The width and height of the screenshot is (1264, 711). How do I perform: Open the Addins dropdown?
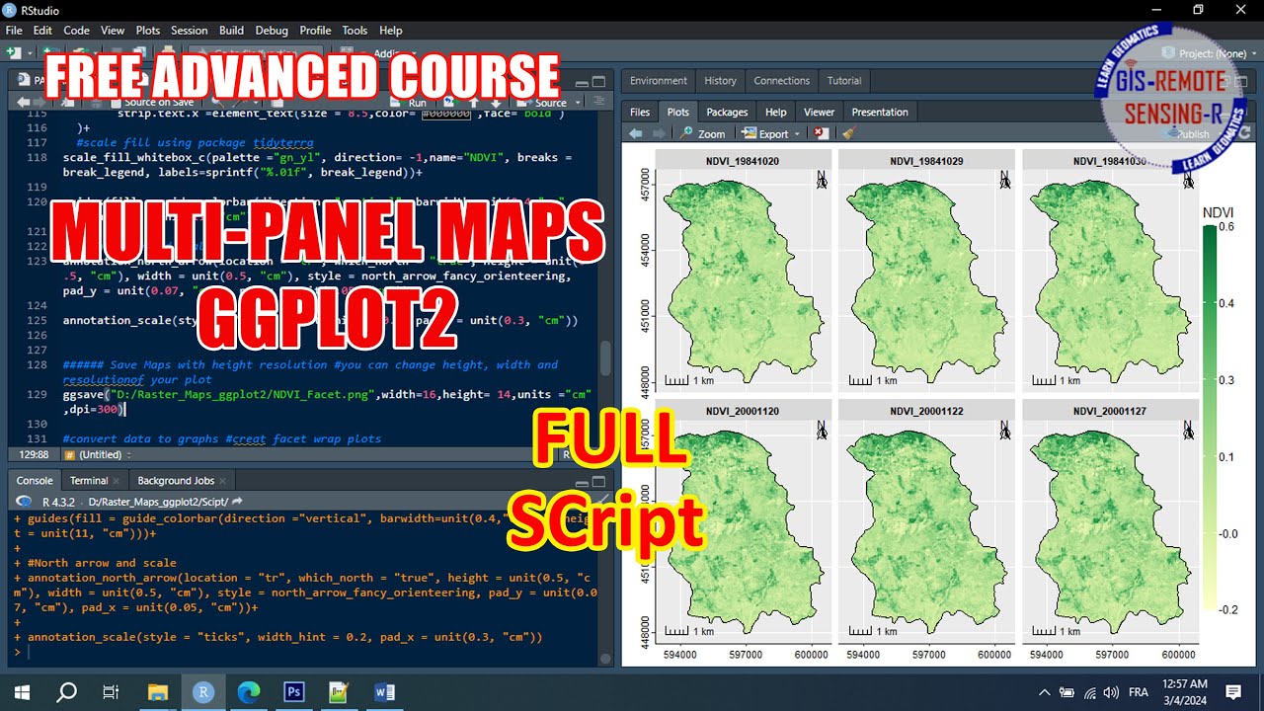click(x=395, y=53)
